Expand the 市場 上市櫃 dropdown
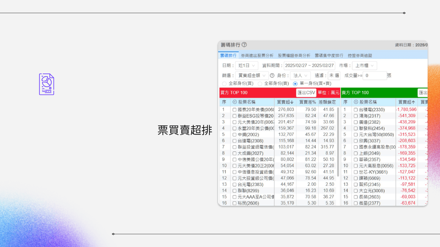 tap(364, 66)
